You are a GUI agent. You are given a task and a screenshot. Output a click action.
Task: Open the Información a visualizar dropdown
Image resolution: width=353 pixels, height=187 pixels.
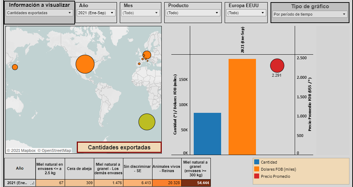[39, 13]
